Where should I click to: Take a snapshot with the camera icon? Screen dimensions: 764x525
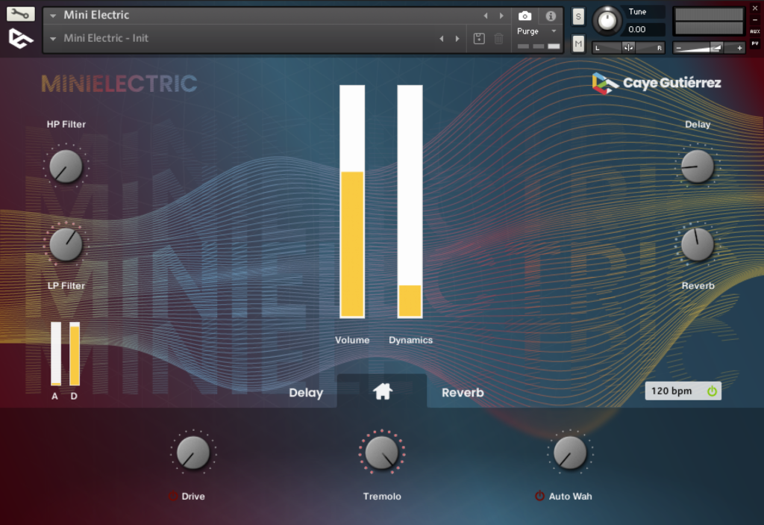pyautogui.click(x=525, y=16)
